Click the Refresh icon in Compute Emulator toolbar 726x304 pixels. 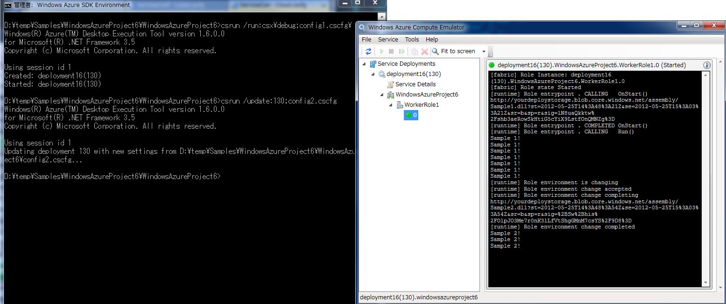click(x=368, y=51)
